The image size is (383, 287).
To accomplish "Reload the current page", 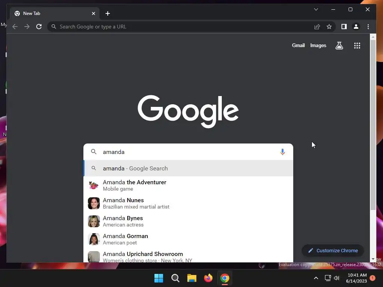I will point(39,27).
